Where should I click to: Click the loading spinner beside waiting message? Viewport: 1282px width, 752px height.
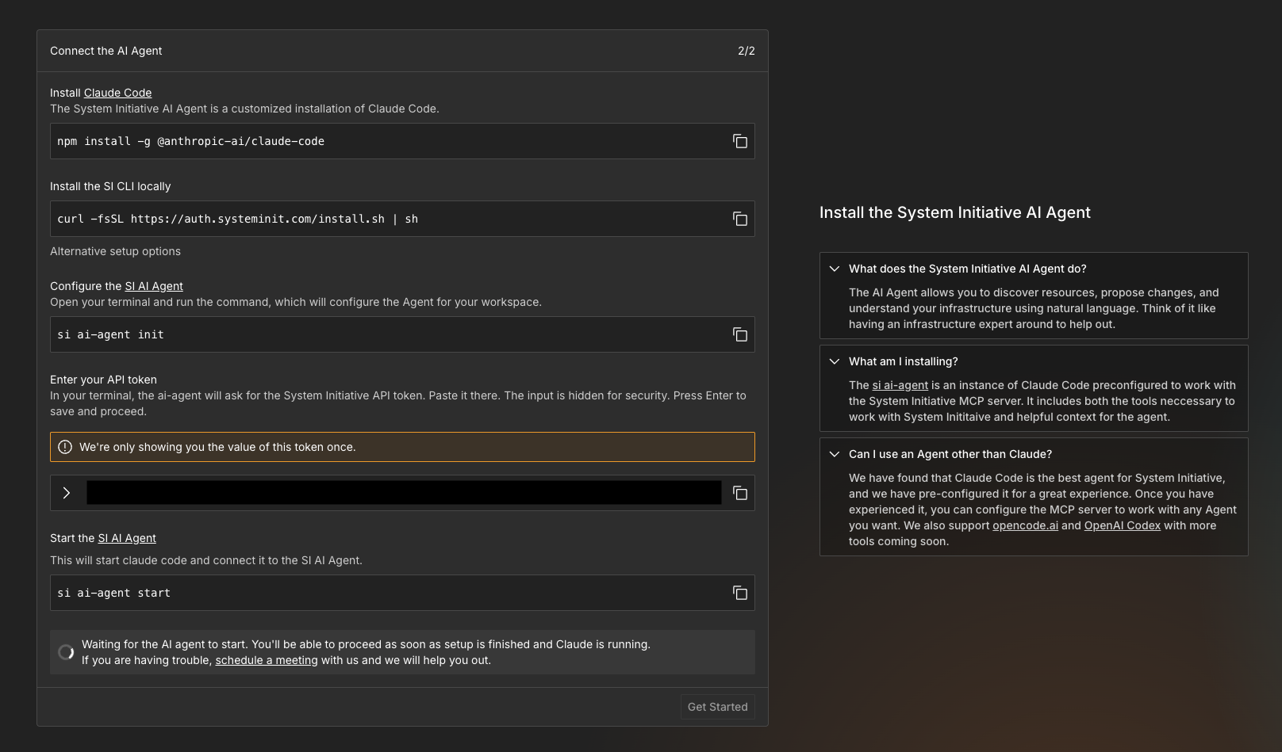(67, 652)
